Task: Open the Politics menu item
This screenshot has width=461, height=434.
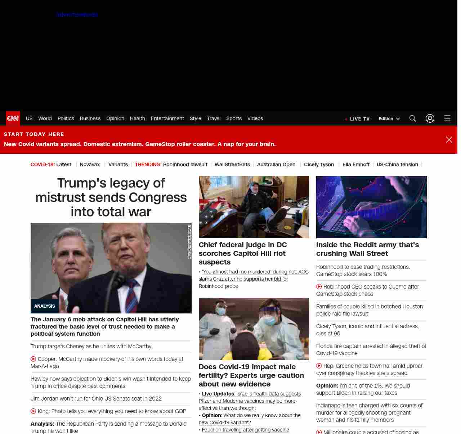Action: pos(66,118)
